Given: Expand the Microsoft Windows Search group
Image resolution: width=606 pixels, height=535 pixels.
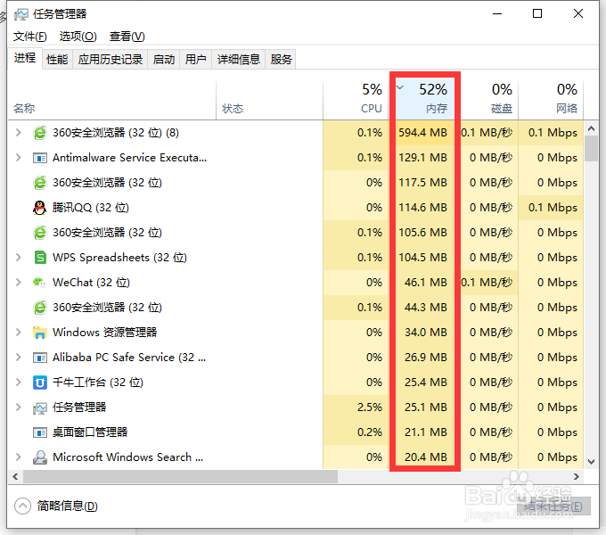Looking at the screenshot, I should 18,457.
